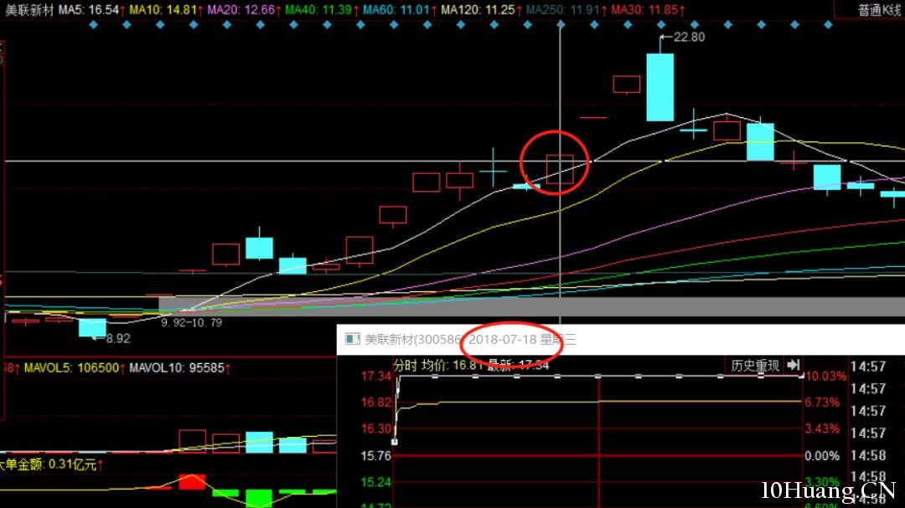This screenshot has height=508, width=905.
Task: Click the window icon in popup title bar
Action: click(352, 339)
